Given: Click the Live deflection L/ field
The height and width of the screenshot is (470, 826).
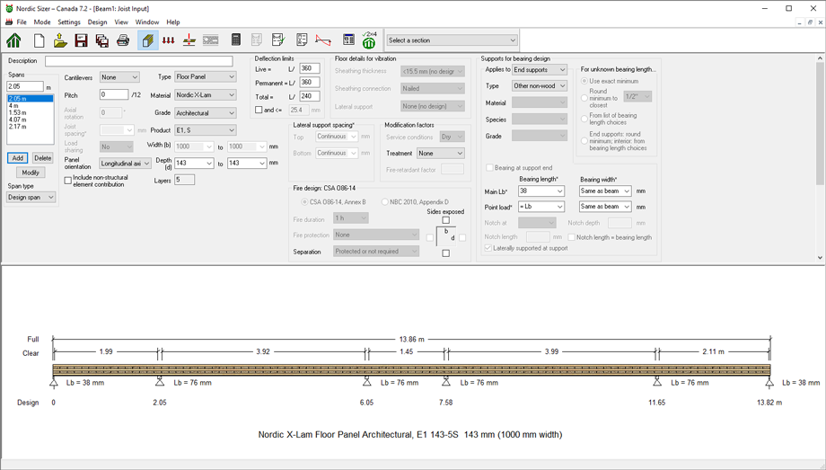Looking at the screenshot, I should pyautogui.click(x=310, y=68).
